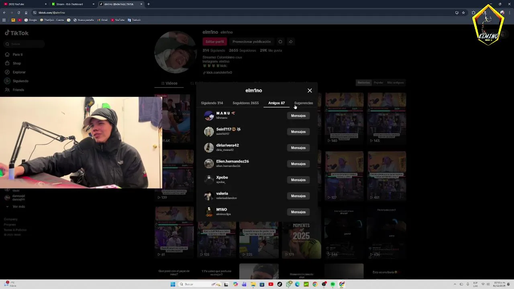Viewport: 514px width, 289px height.
Task: Open the video thumbnail with 451 views
Action: click(x=387, y=176)
